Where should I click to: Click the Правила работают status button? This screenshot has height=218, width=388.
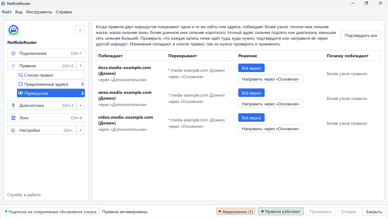tap(281, 211)
